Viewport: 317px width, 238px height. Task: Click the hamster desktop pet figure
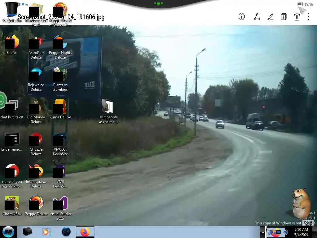(301, 203)
